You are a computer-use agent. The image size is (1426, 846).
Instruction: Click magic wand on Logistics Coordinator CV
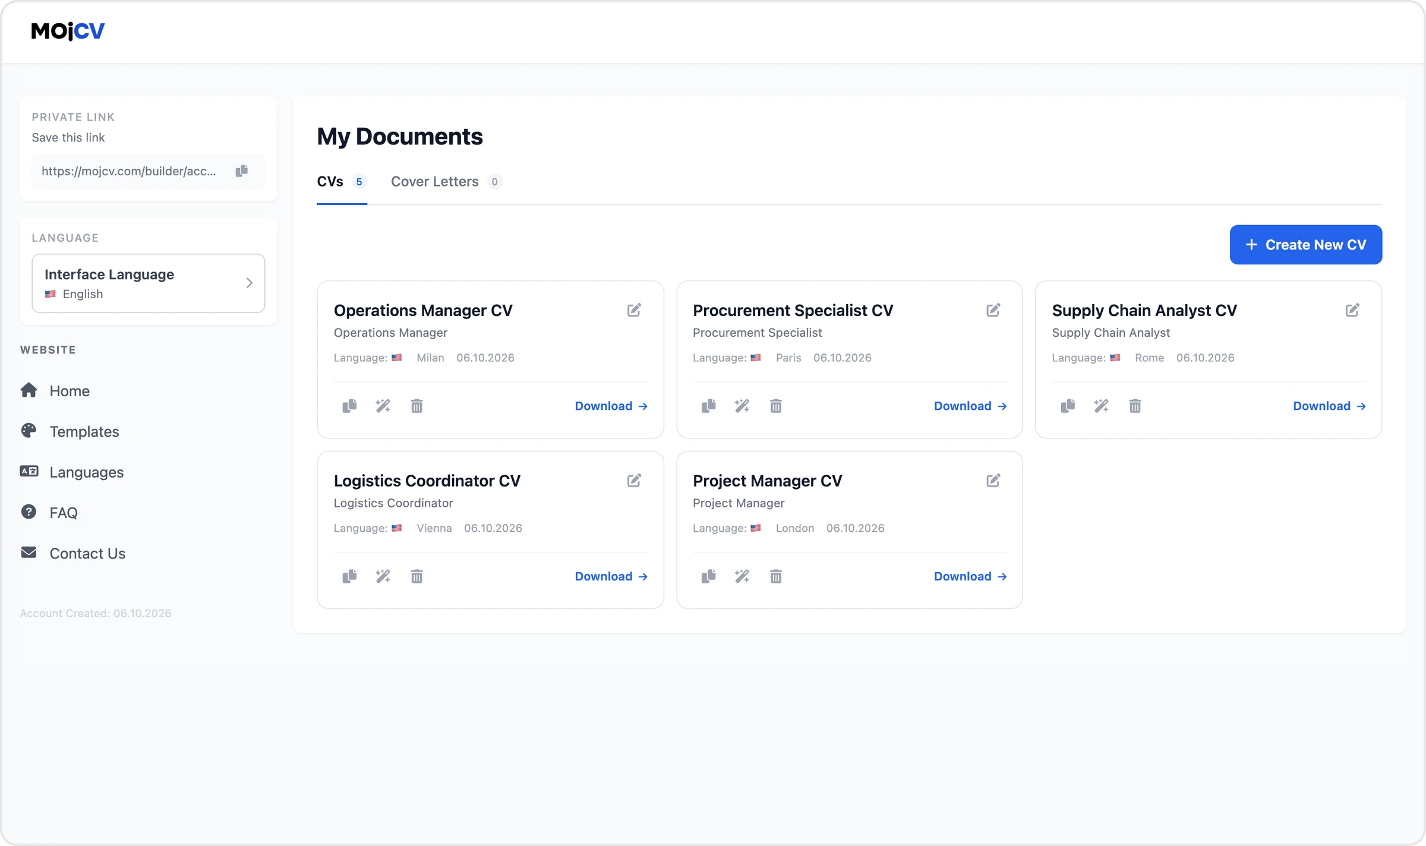tap(383, 576)
